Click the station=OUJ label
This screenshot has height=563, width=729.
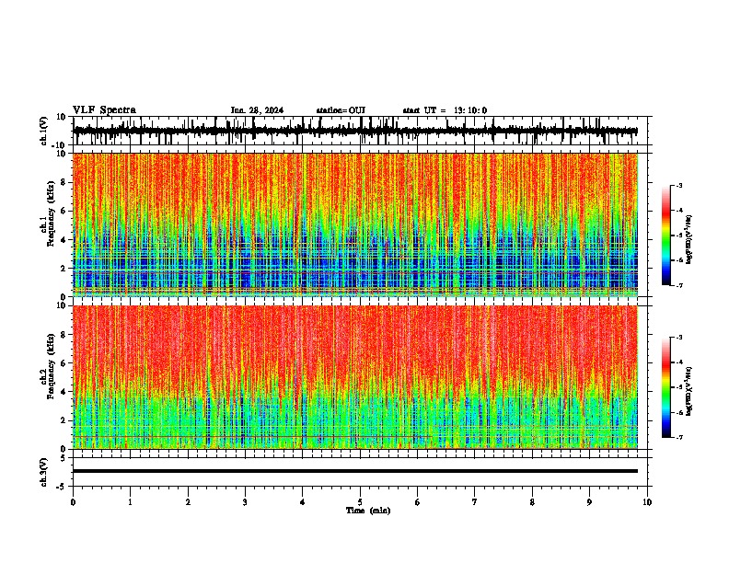(x=341, y=110)
